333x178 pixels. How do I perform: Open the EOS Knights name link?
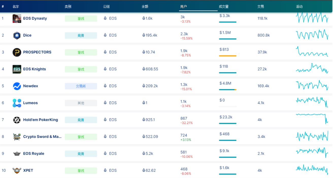pyautogui.click(x=35, y=69)
